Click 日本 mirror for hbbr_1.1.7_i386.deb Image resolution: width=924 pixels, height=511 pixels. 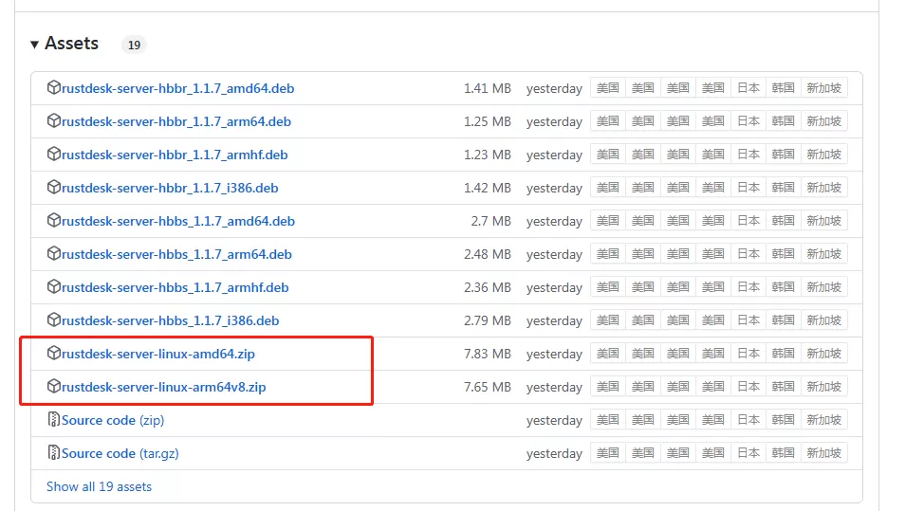click(x=748, y=187)
